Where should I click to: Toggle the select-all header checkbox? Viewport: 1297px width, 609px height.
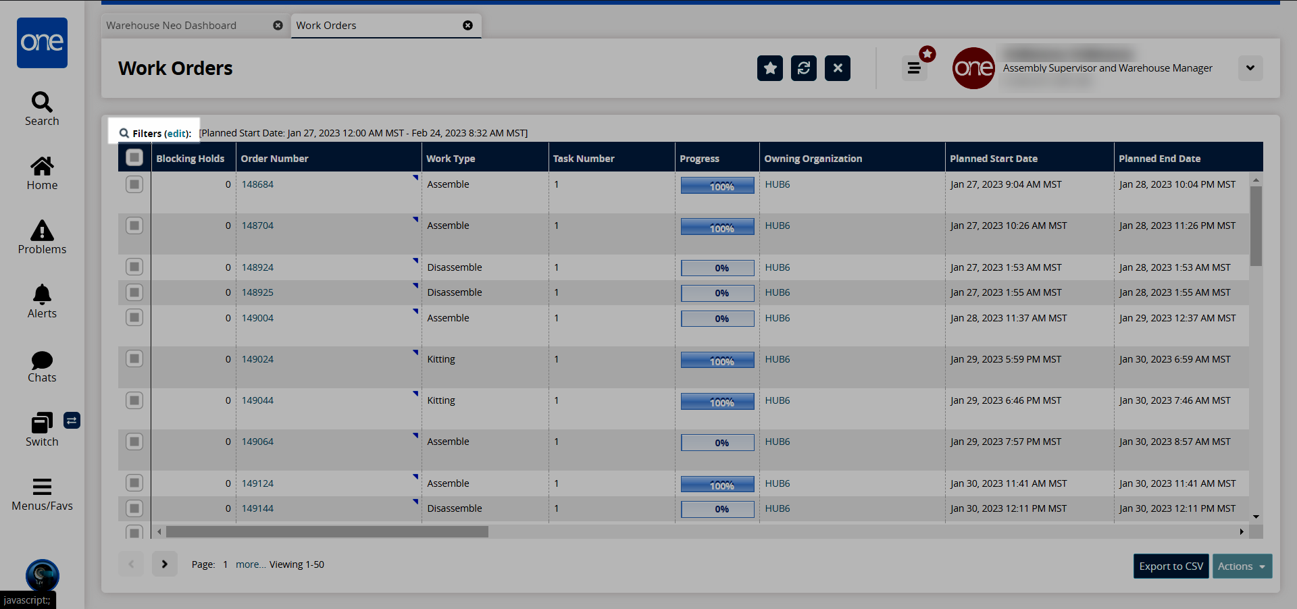click(134, 158)
